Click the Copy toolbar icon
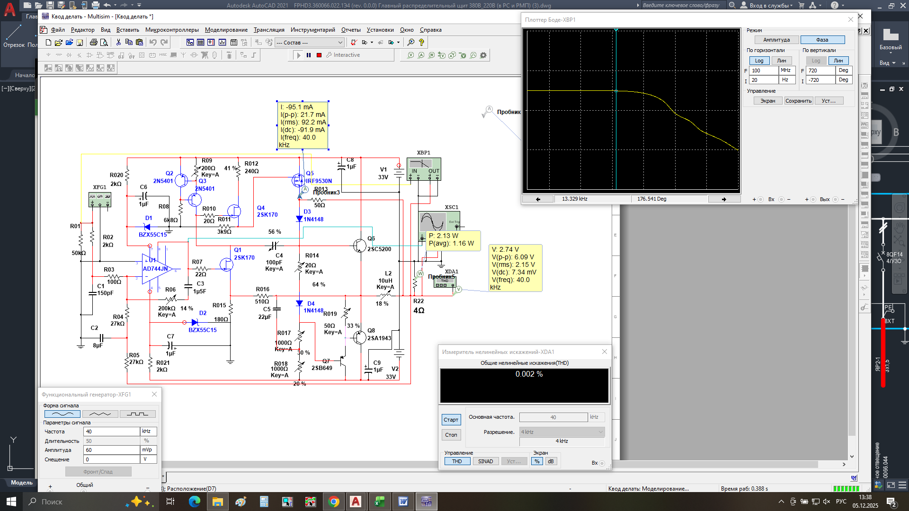Image resolution: width=909 pixels, height=511 pixels. [x=129, y=43]
